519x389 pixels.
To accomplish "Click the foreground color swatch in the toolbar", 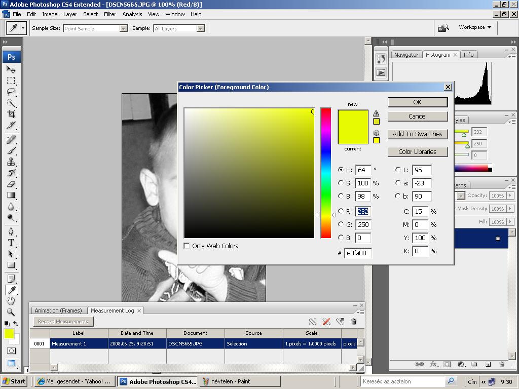I will click(9, 333).
